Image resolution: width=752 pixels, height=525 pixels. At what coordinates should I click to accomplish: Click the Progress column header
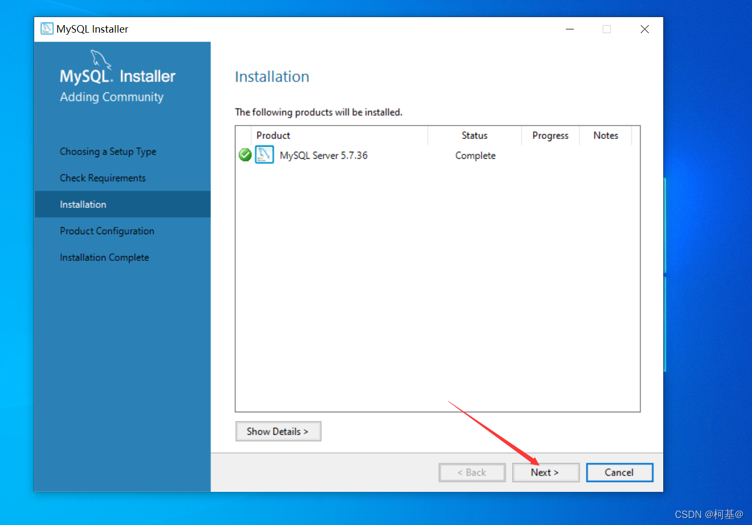(550, 136)
